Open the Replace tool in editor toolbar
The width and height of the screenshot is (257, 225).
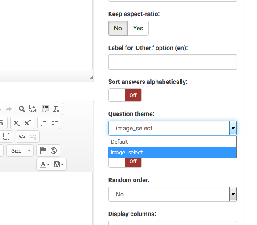point(32,109)
